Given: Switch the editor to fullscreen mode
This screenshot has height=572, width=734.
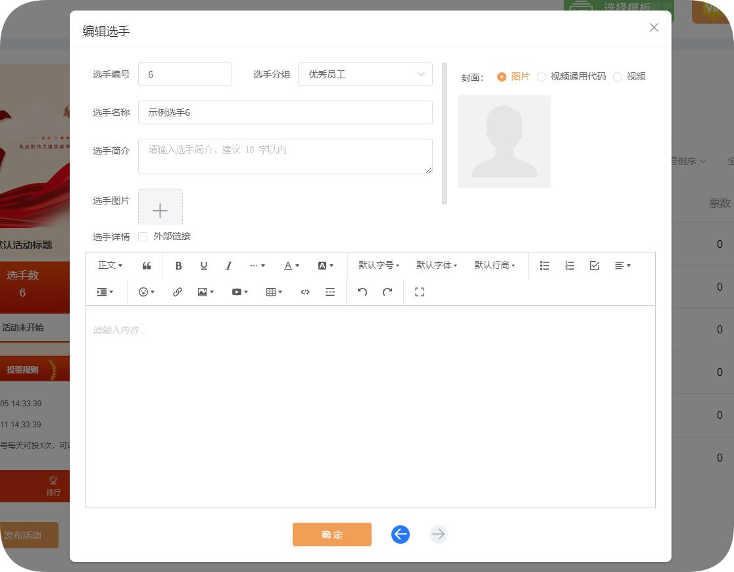Looking at the screenshot, I should pos(420,292).
